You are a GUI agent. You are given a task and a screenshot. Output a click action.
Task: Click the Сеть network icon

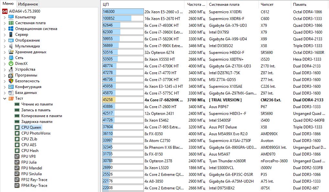tap(11, 58)
